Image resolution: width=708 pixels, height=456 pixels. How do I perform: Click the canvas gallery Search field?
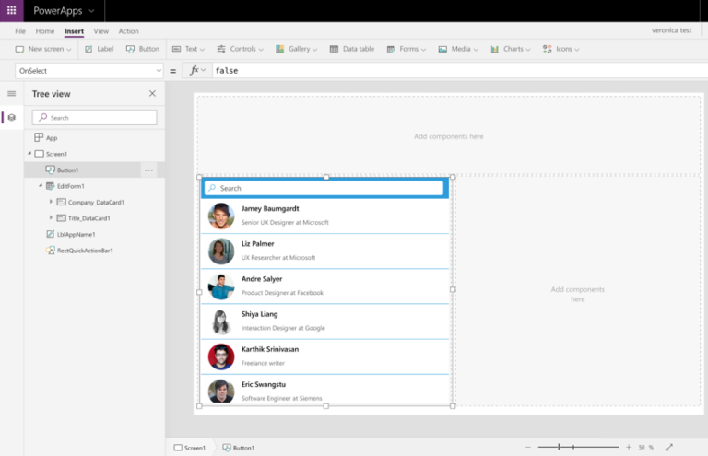[324, 188]
